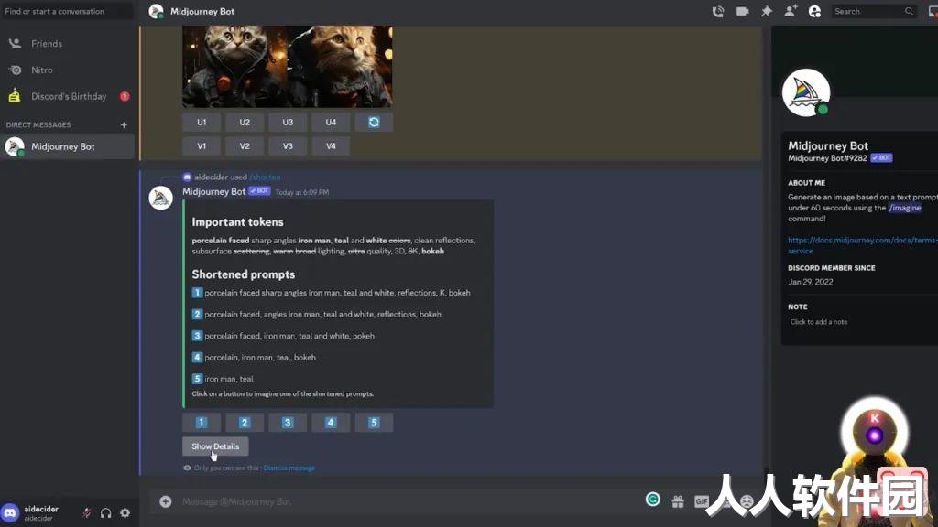This screenshot has width=938, height=527.
Task: Open the gift Nitro icon
Action: (x=678, y=502)
